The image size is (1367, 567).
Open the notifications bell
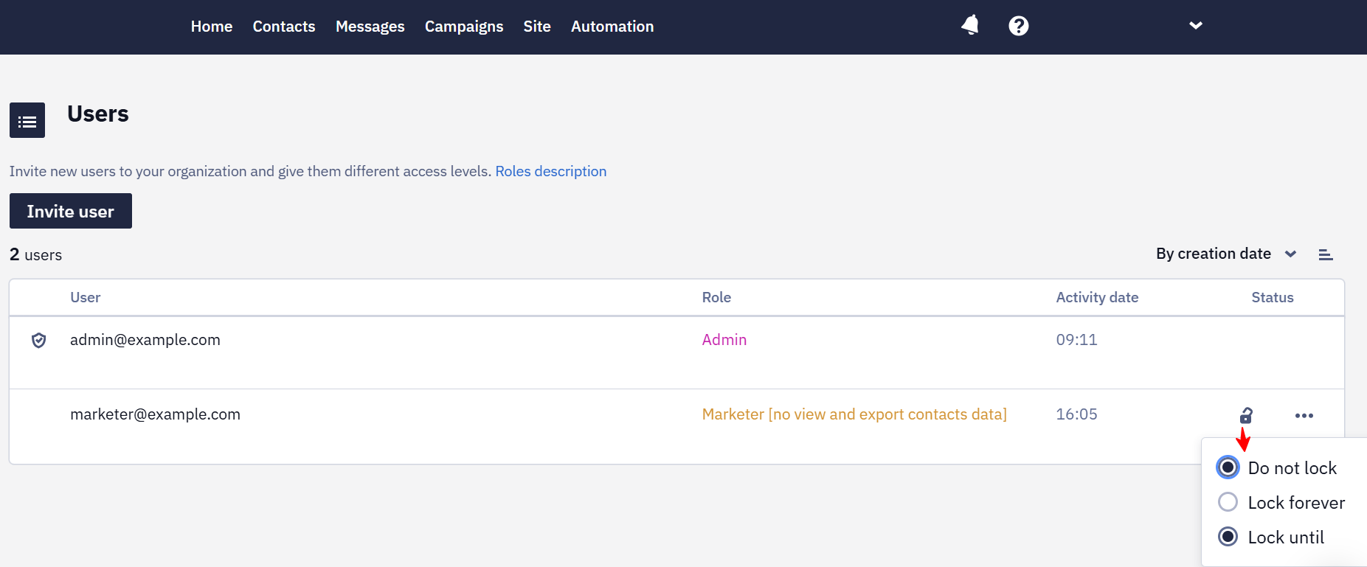click(x=970, y=26)
